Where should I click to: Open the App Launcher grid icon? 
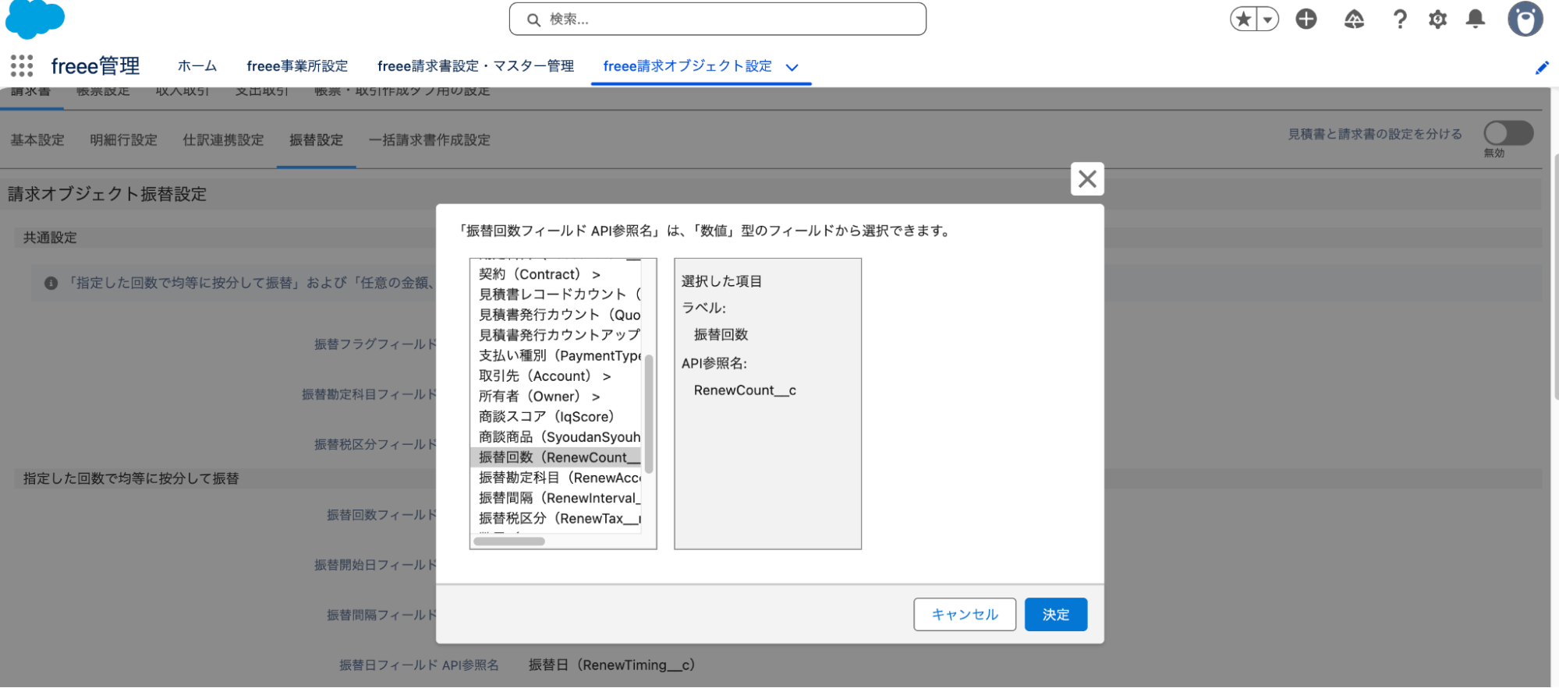(22, 65)
